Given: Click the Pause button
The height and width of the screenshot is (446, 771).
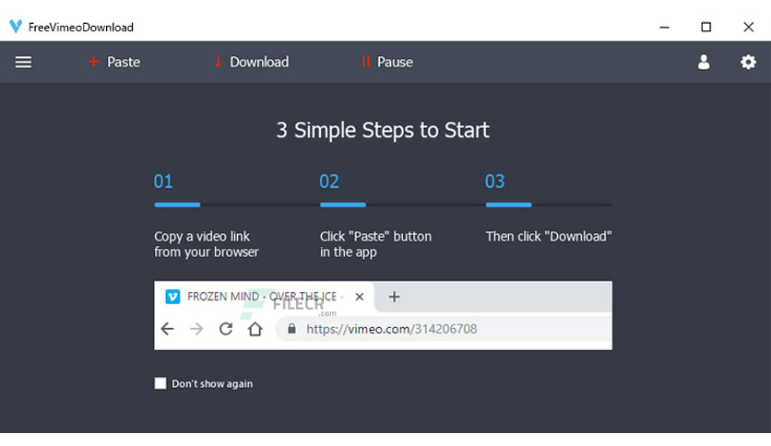Looking at the screenshot, I should click(x=387, y=62).
